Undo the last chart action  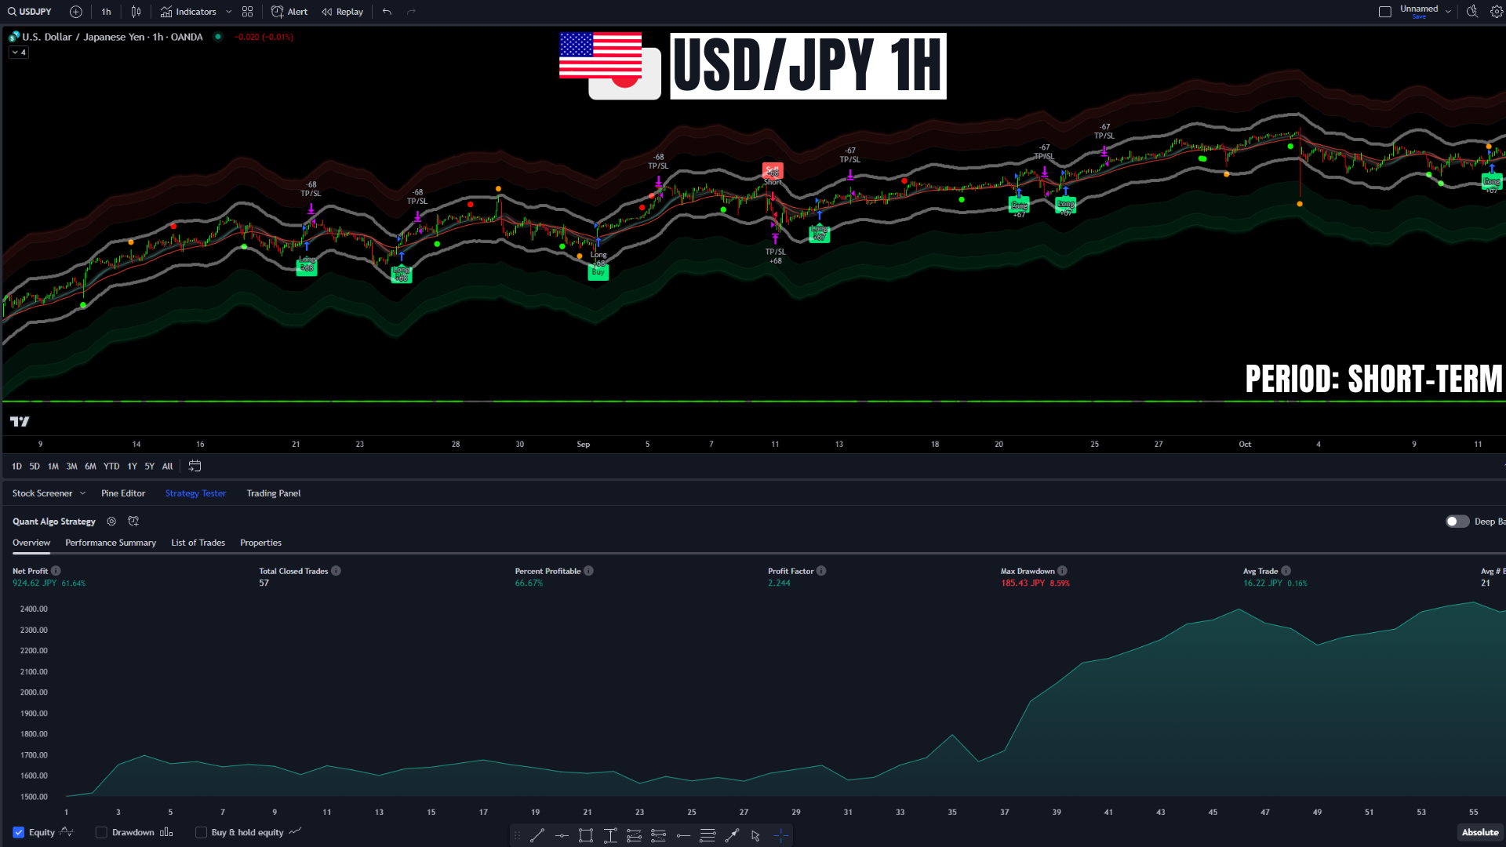pos(387,12)
